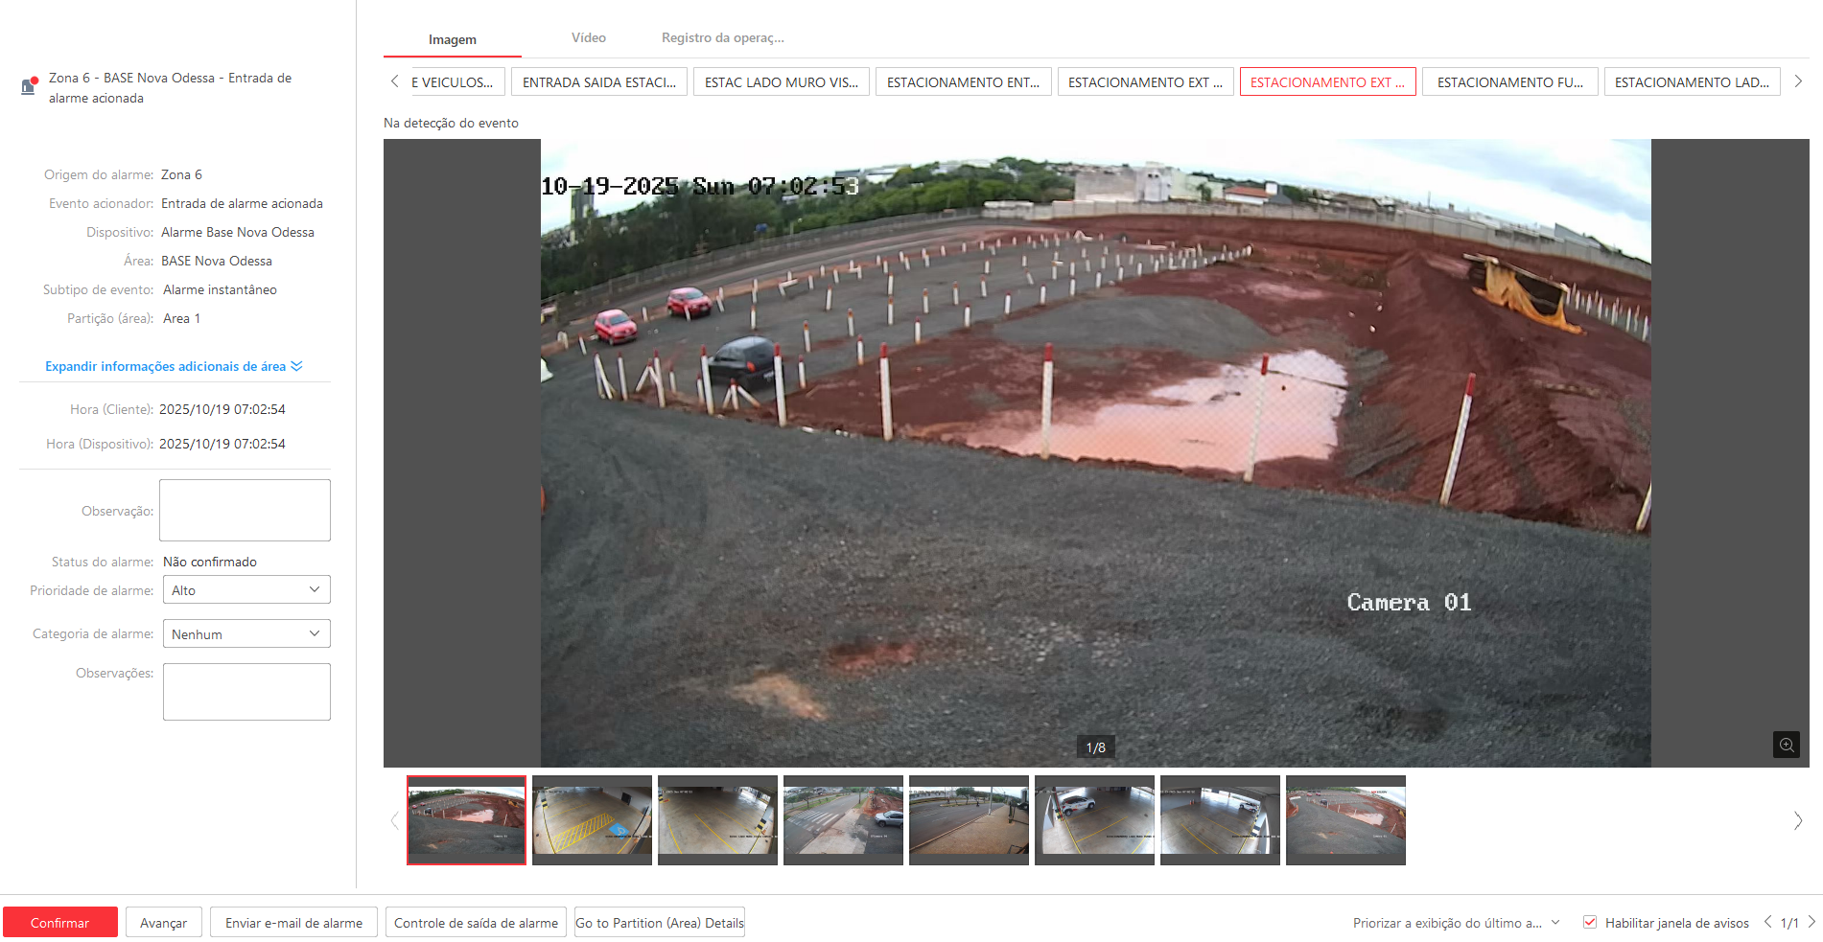Click the Observação text field
Viewport: 1823px width, 942px height.
click(245, 511)
